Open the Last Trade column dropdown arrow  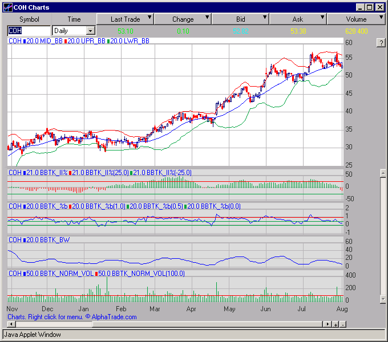click(x=149, y=19)
